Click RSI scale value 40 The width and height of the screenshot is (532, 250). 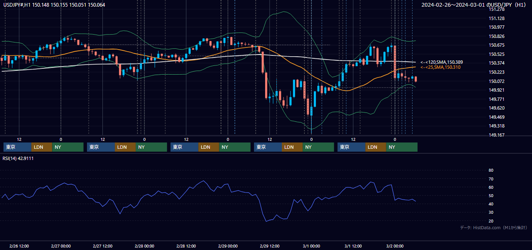click(491, 204)
